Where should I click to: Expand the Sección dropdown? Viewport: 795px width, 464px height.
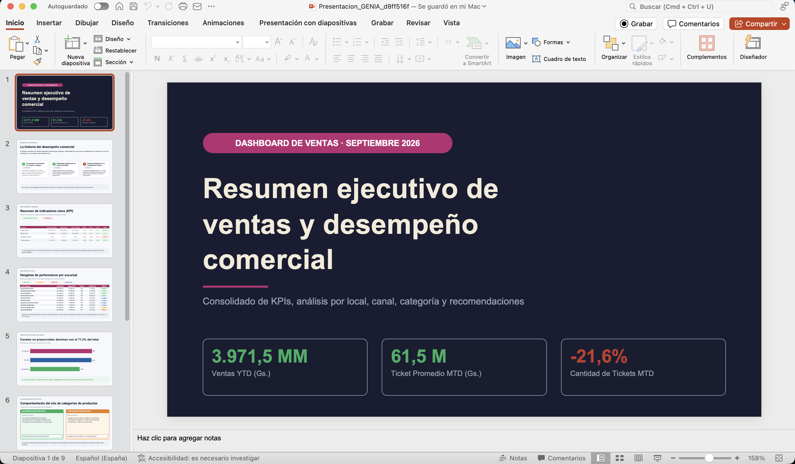pos(131,62)
